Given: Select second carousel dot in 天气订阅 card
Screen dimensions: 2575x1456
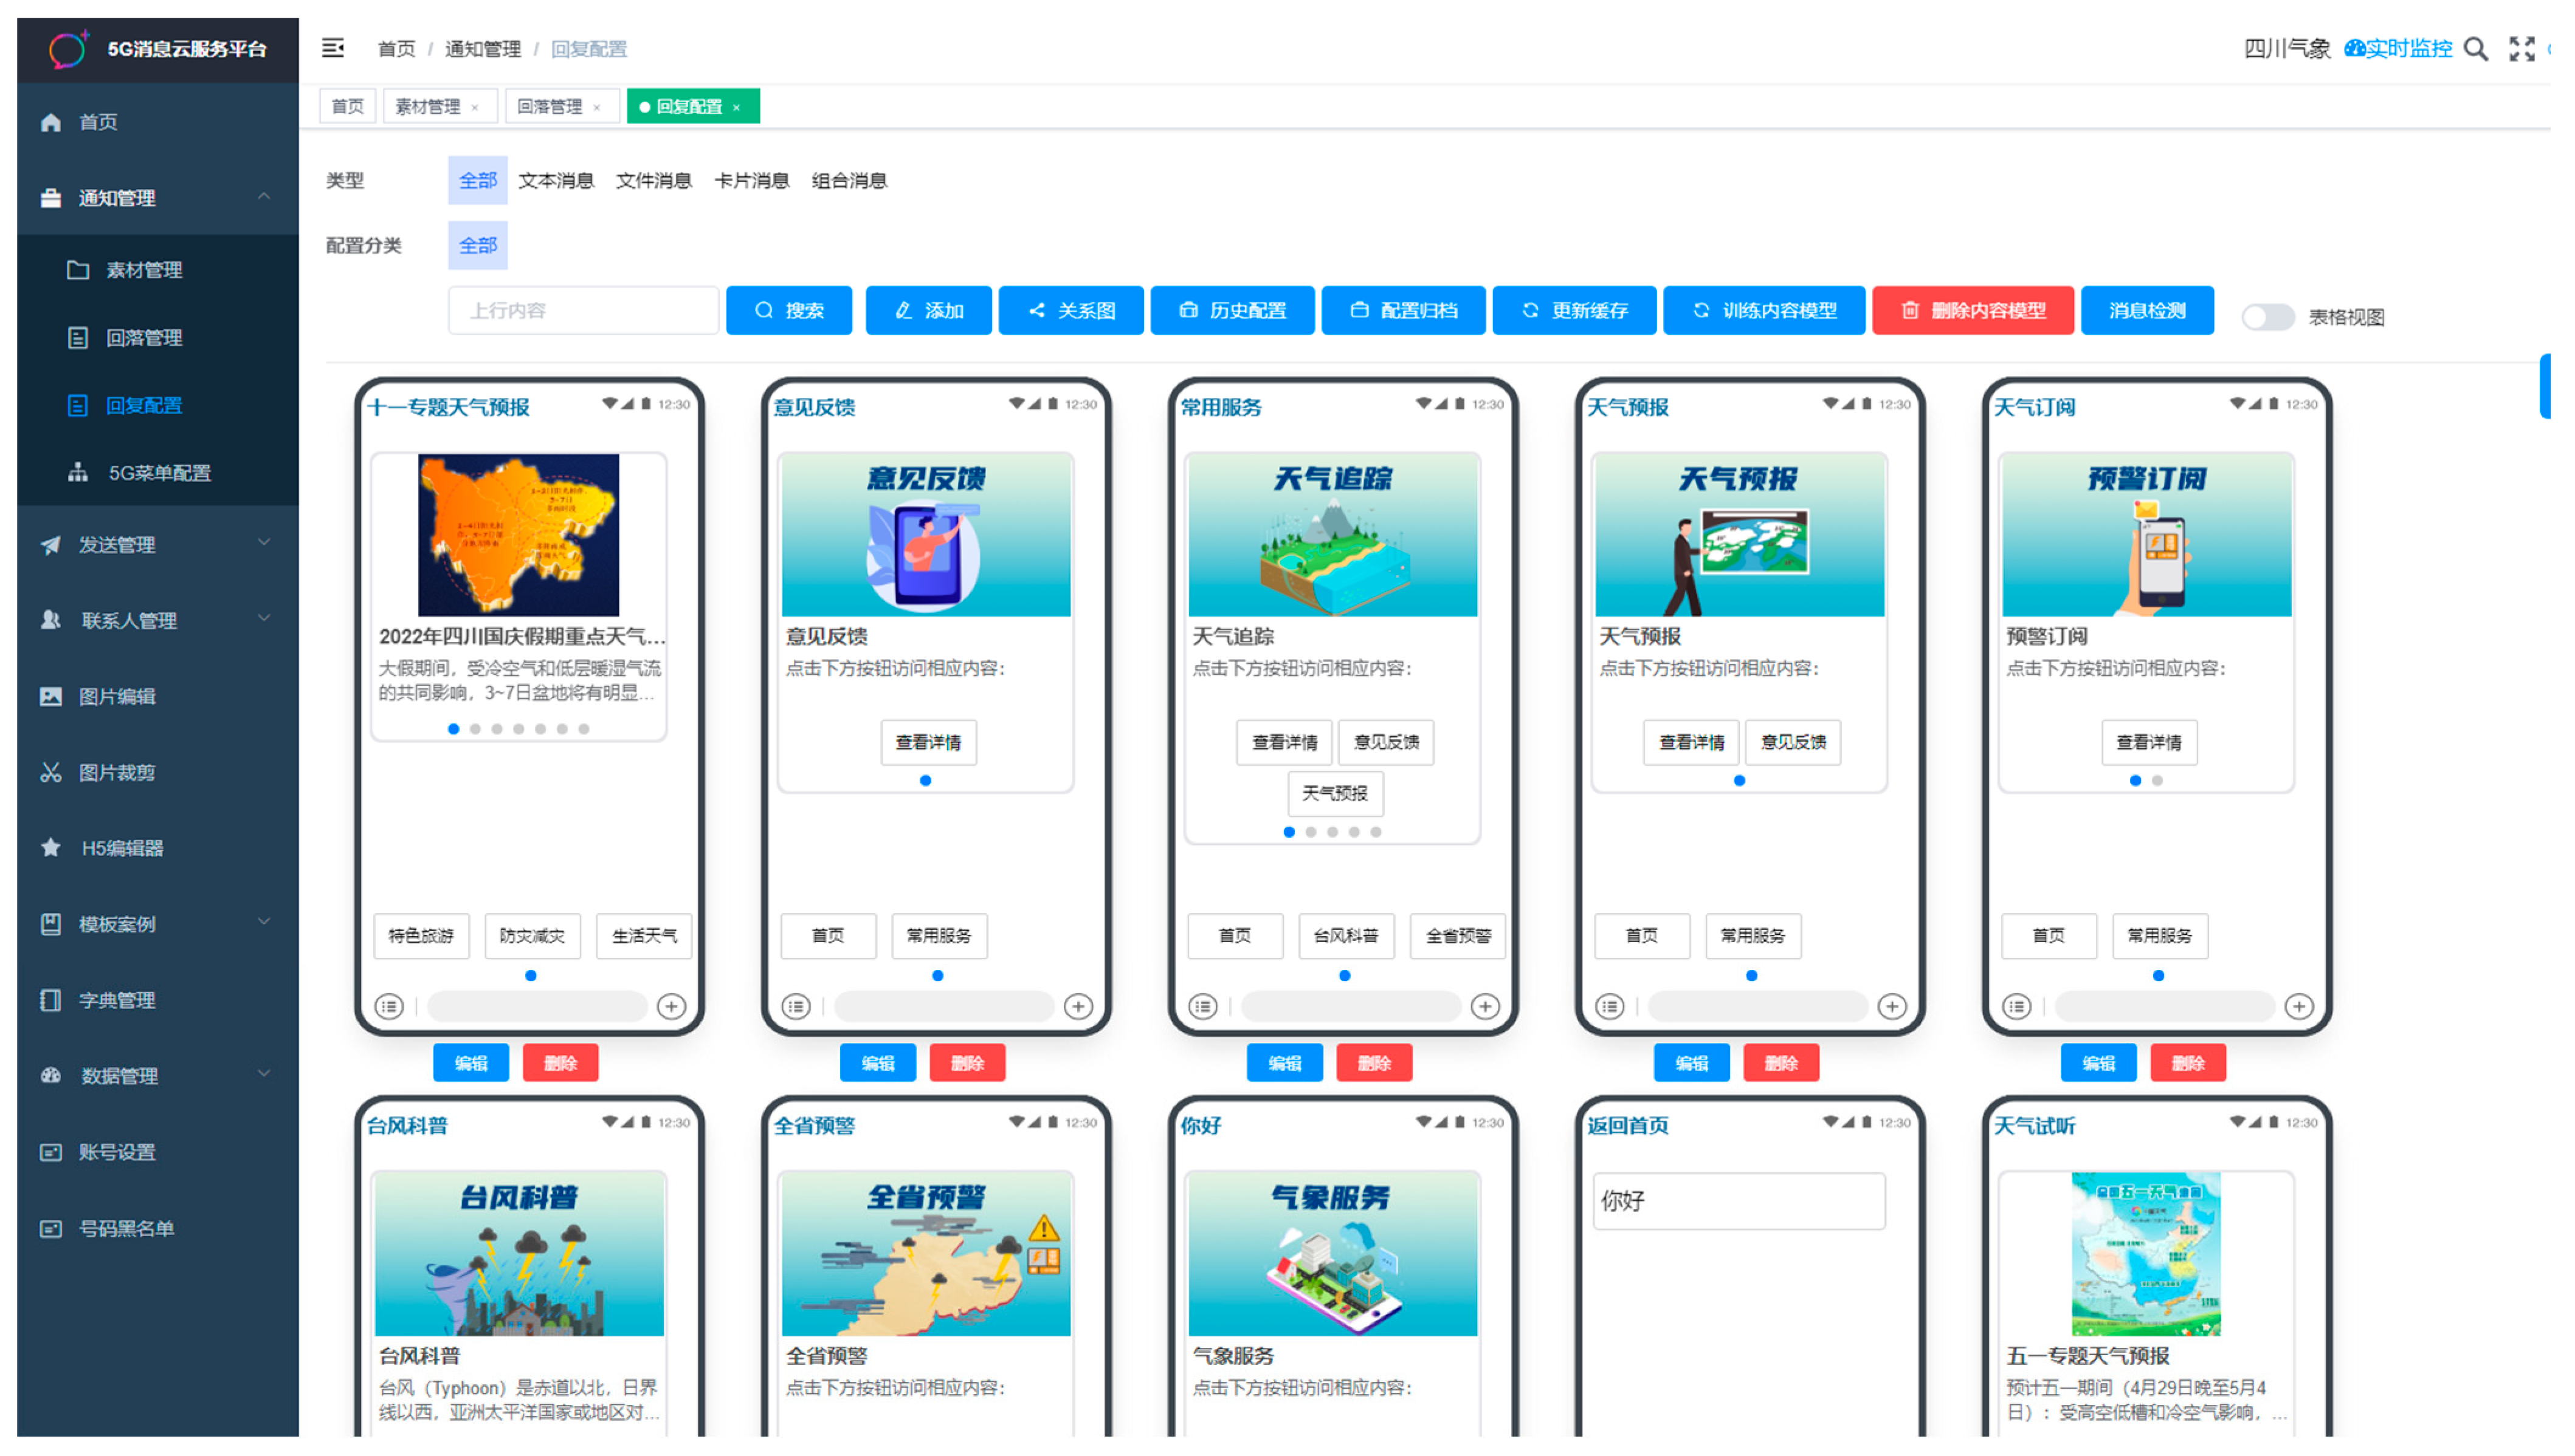Looking at the screenshot, I should pos(2157,780).
